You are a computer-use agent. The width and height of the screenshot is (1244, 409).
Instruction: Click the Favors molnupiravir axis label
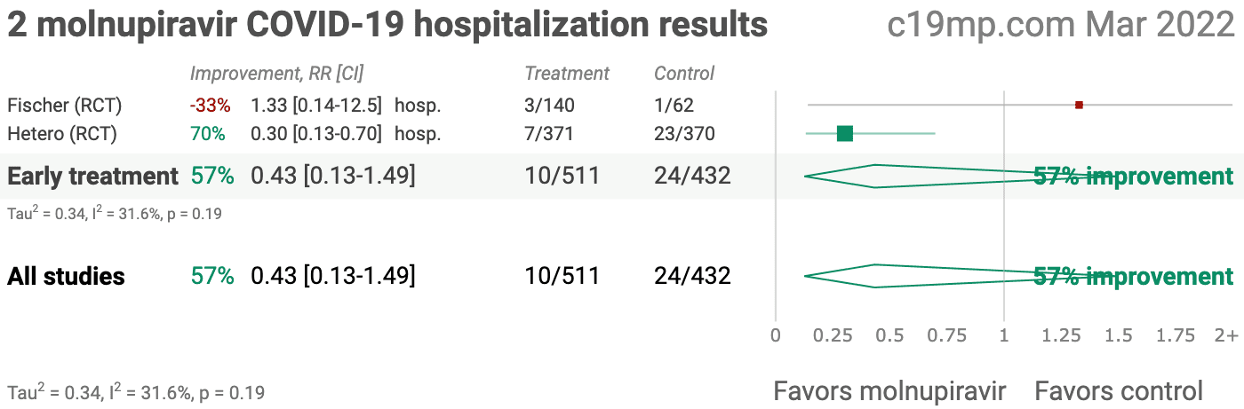click(x=889, y=390)
